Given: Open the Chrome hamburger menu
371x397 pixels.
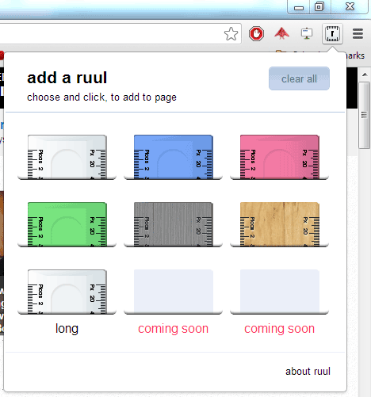Looking at the screenshot, I should tap(358, 34).
